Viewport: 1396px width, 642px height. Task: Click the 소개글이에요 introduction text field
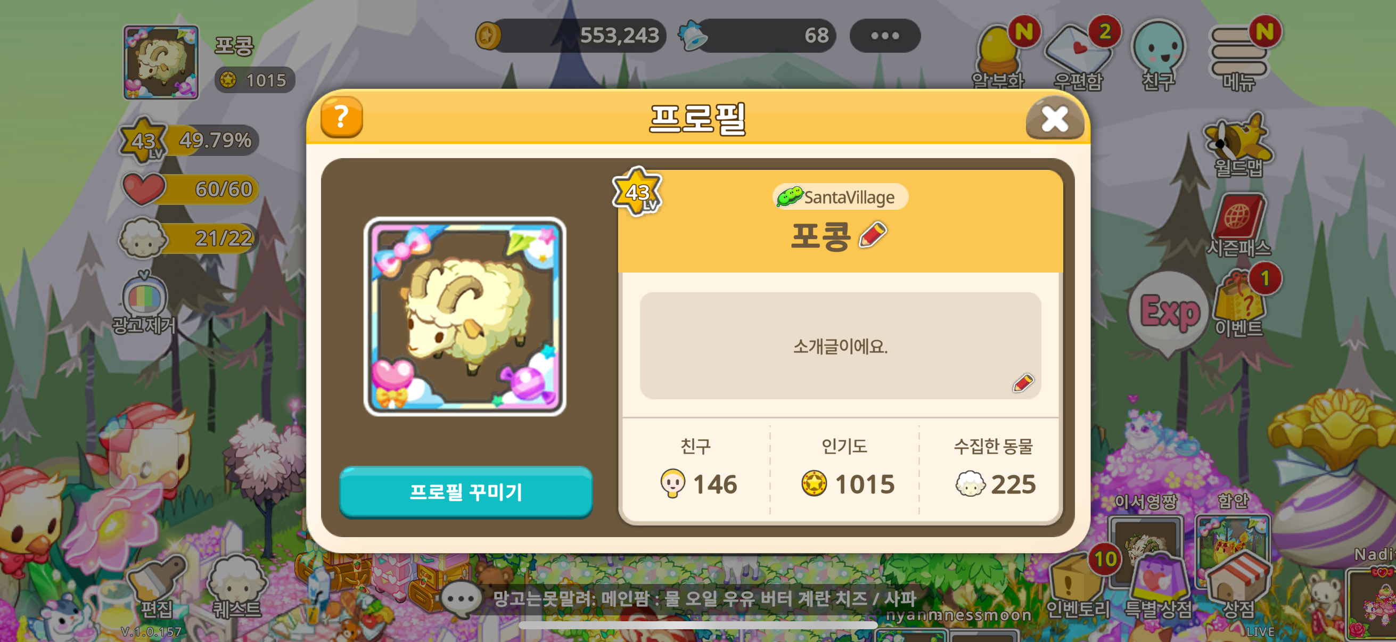pyautogui.click(x=840, y=345)
